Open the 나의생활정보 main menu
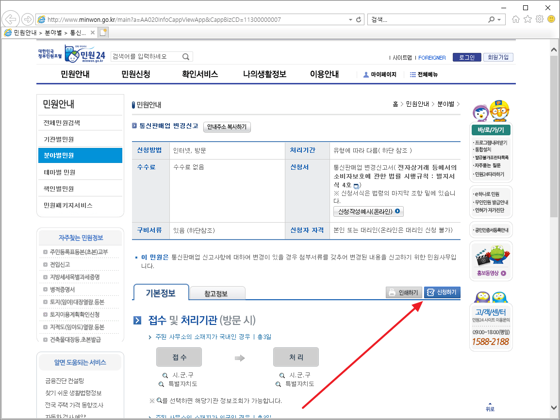The height and width of the screenshot is (420, 560). point(264,74)
